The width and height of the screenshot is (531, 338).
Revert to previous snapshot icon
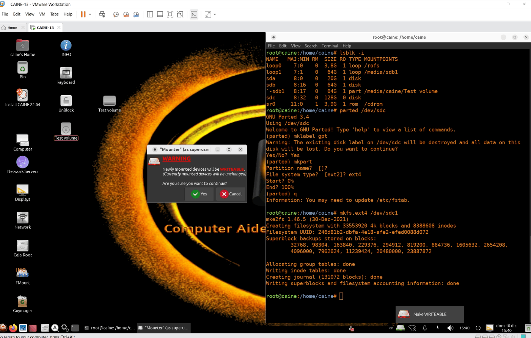click(126, 14)
